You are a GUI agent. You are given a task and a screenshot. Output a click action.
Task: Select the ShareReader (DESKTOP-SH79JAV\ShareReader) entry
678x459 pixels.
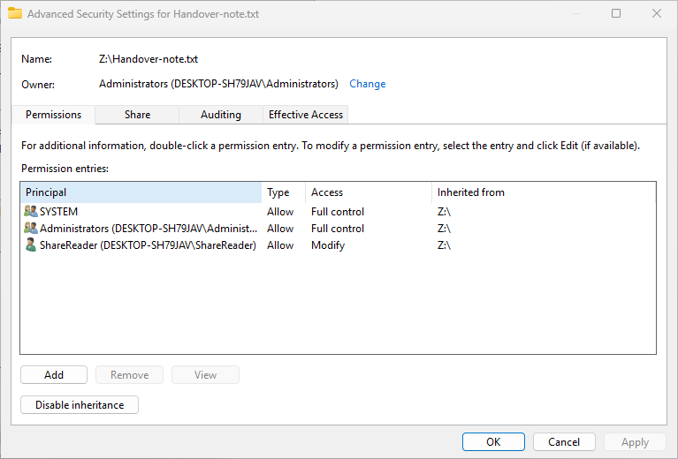click(x=339, y=245)
